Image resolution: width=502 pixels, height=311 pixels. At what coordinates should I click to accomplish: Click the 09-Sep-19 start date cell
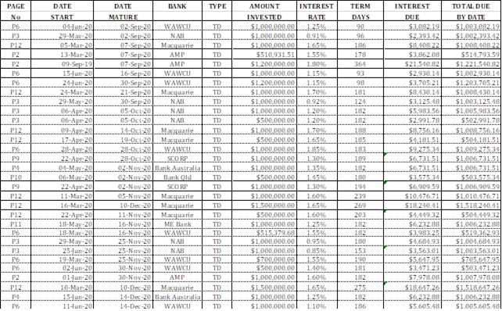(63, 64)
